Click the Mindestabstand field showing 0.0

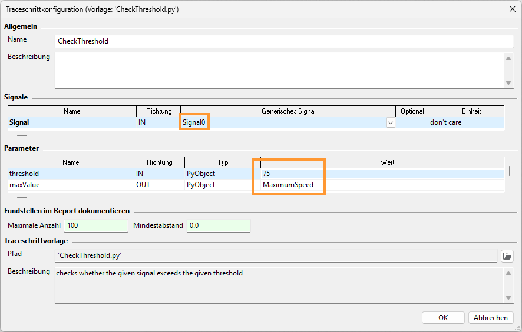(219, 225)
